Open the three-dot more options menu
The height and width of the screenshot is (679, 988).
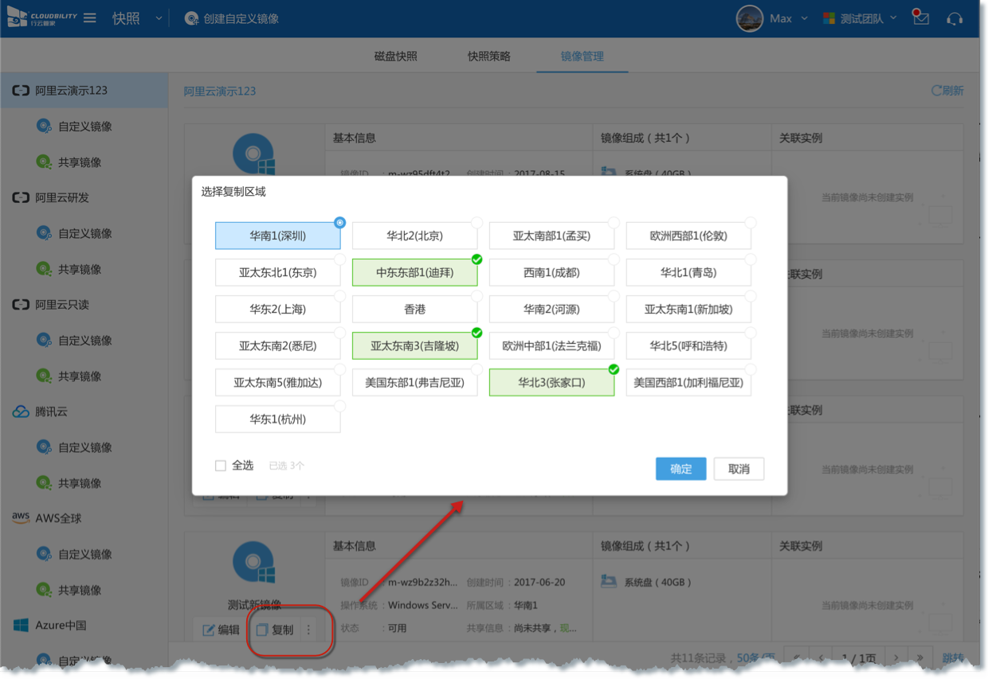pos(308,630)
